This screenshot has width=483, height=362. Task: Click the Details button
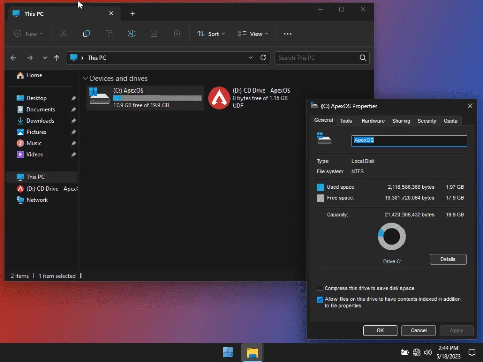tap(448, 259)
